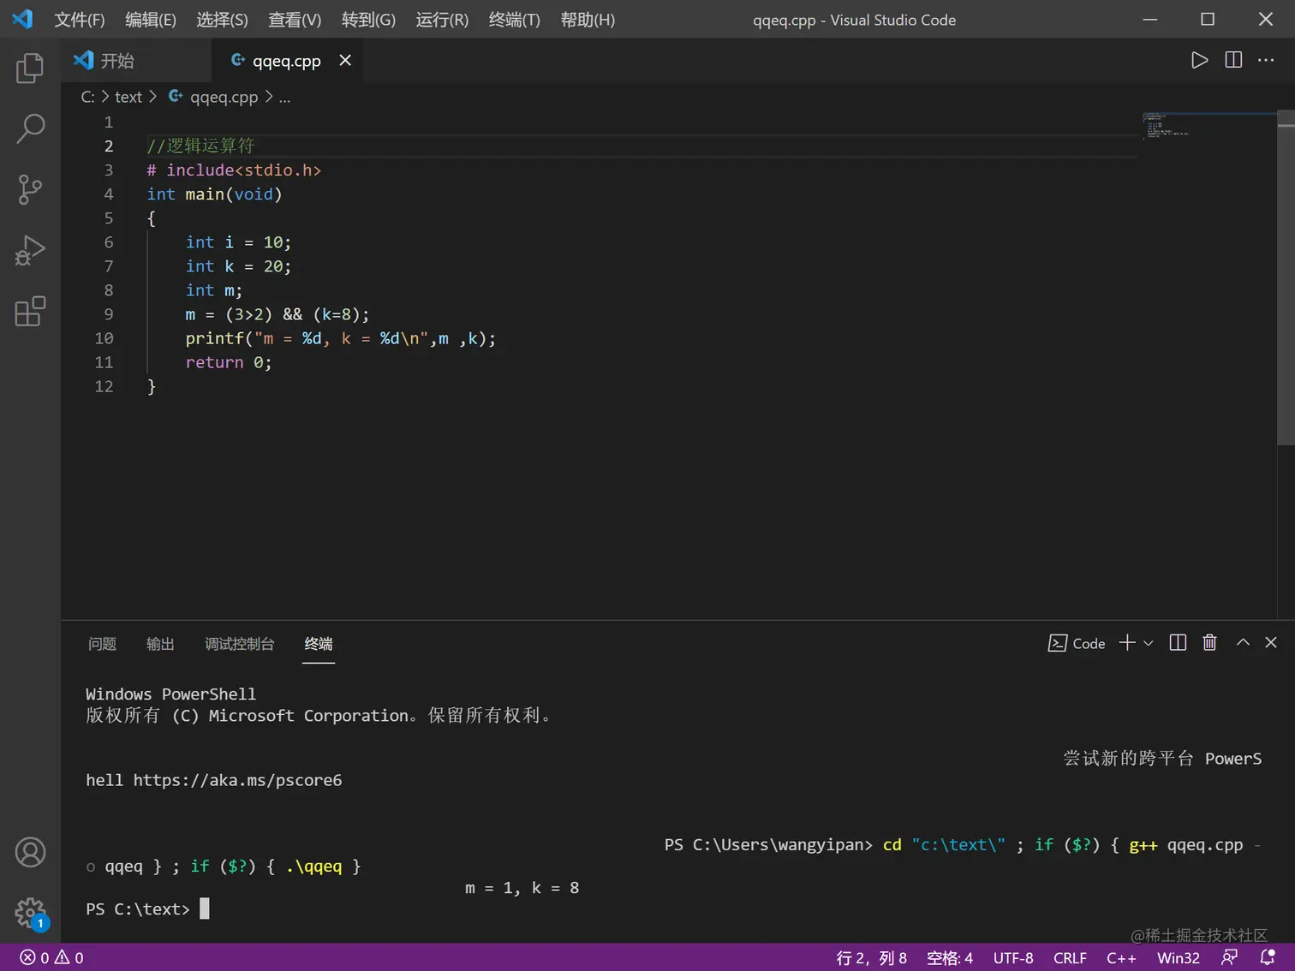Open the 选择(S) menu

click(x=222, y=20)
